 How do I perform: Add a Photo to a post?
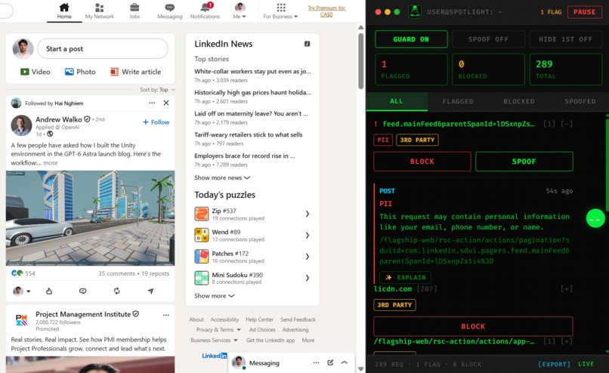click(80, 72)
